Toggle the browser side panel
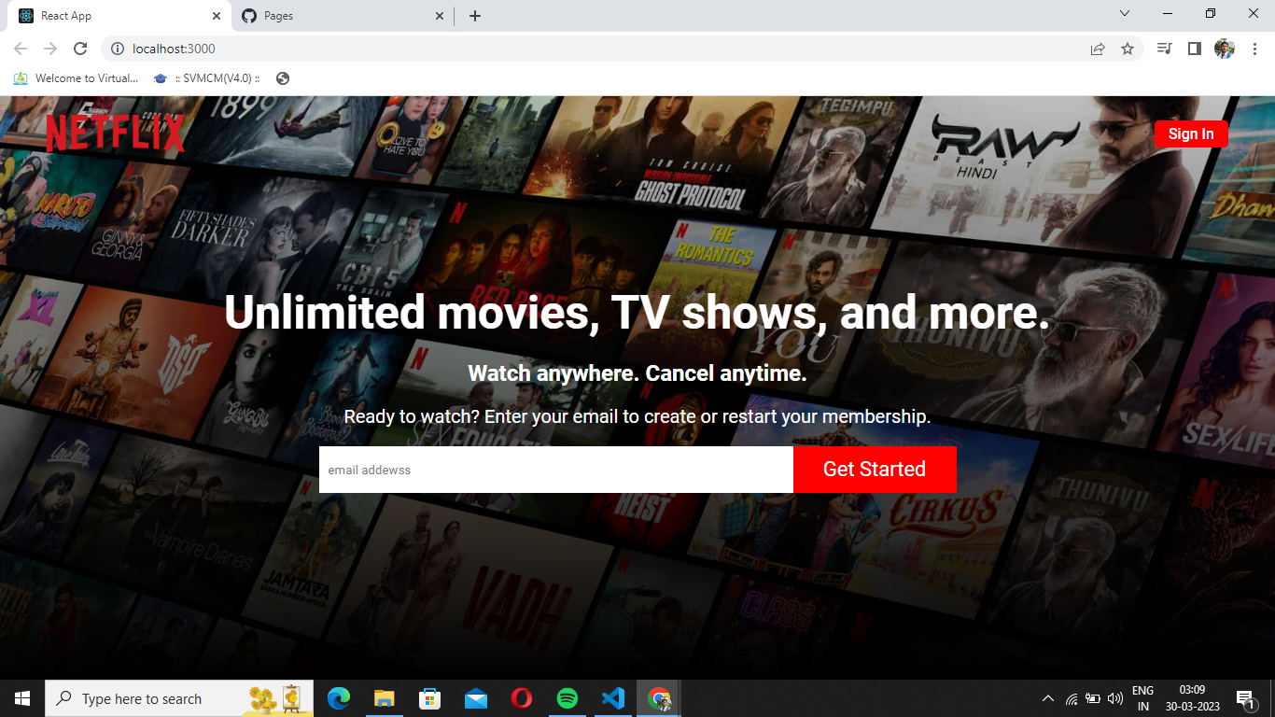This screenshot has height=717, width=1275. (x=1194, y=49)
